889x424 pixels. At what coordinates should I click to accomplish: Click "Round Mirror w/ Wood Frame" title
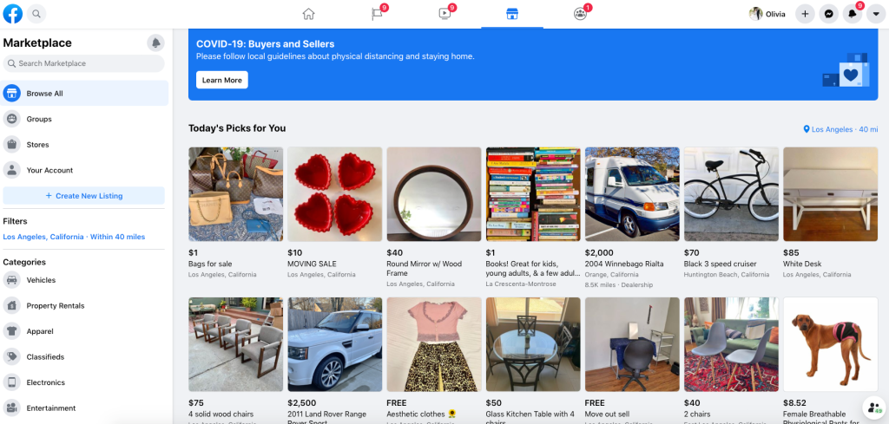tap(424, 268)
